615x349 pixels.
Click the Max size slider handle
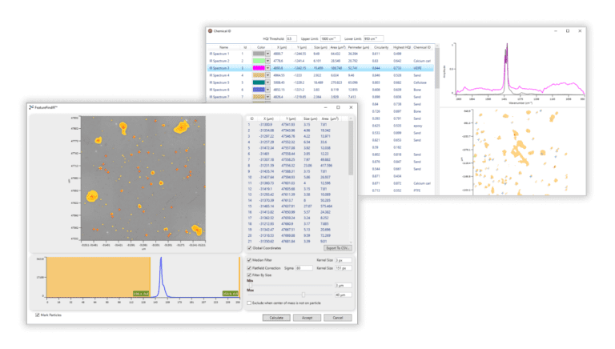(x=303, y=295)
